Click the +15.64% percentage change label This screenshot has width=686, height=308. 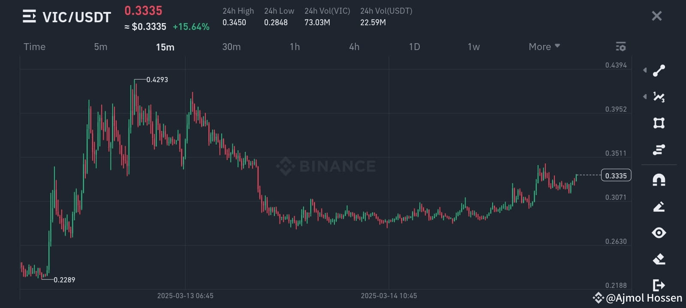(191, 27)
